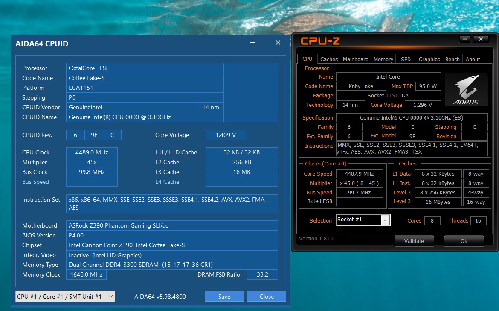499x311 pixels.
Task: Click the Validate button in CPU-Z
Action: click(414, 241)
